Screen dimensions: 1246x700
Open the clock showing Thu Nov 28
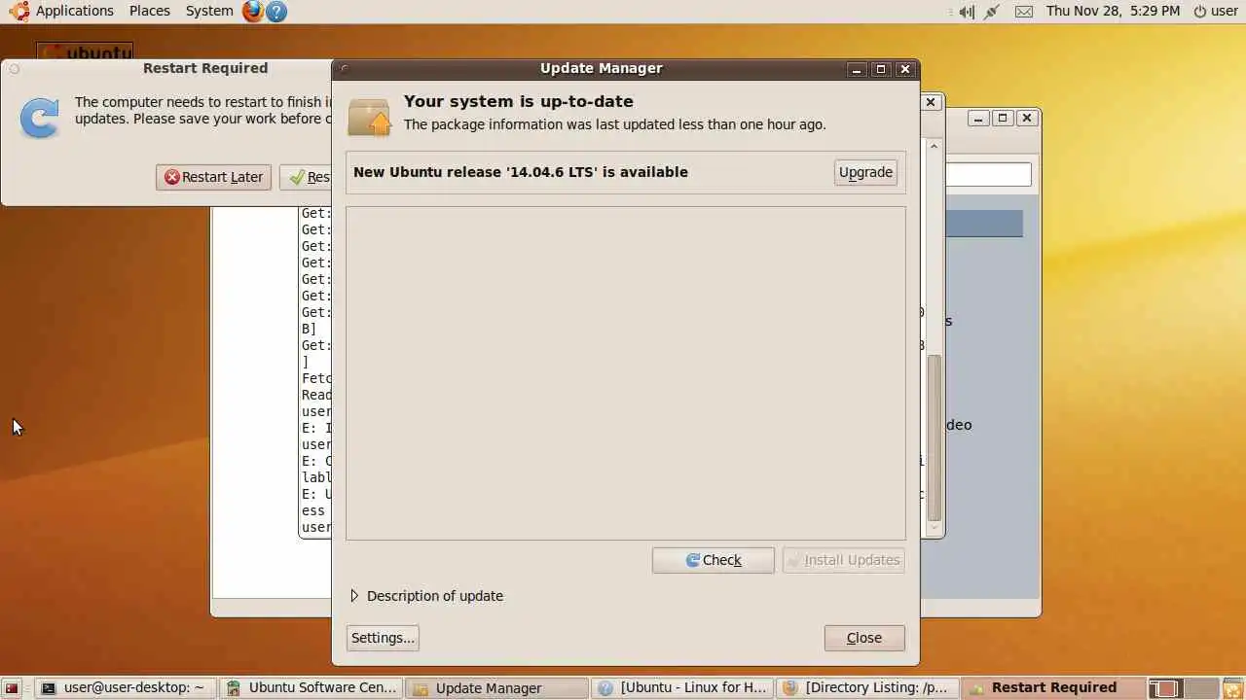(1113, 11)
